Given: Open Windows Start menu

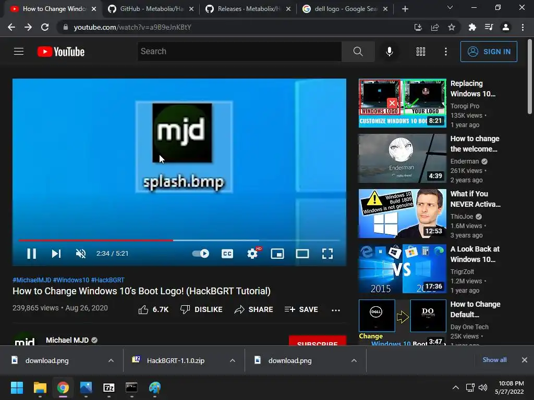Looking at the screenshot, I should pyautogui.click(x=17, y=387).
